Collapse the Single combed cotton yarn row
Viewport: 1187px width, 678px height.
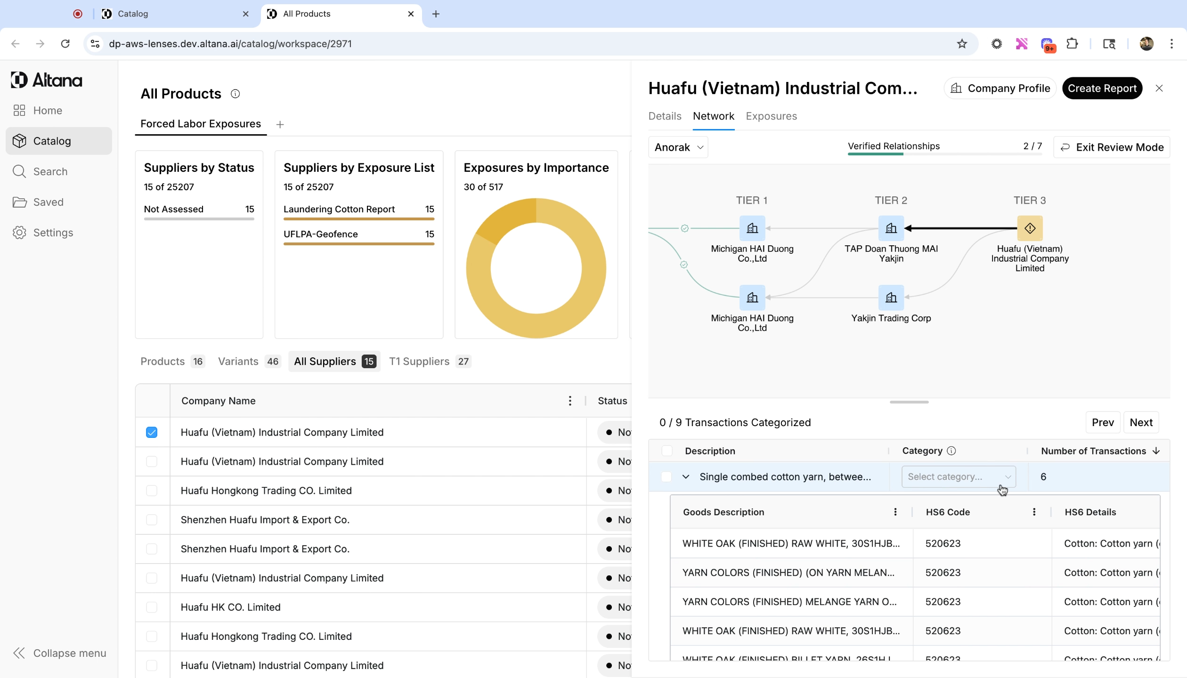(686, 476)
